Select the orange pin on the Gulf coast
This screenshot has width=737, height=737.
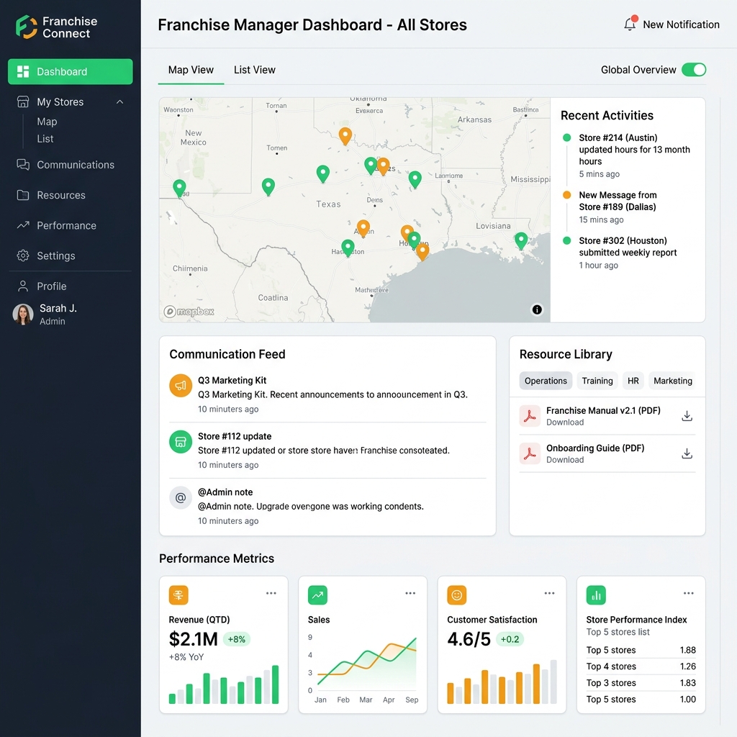(x=422, y=251)
